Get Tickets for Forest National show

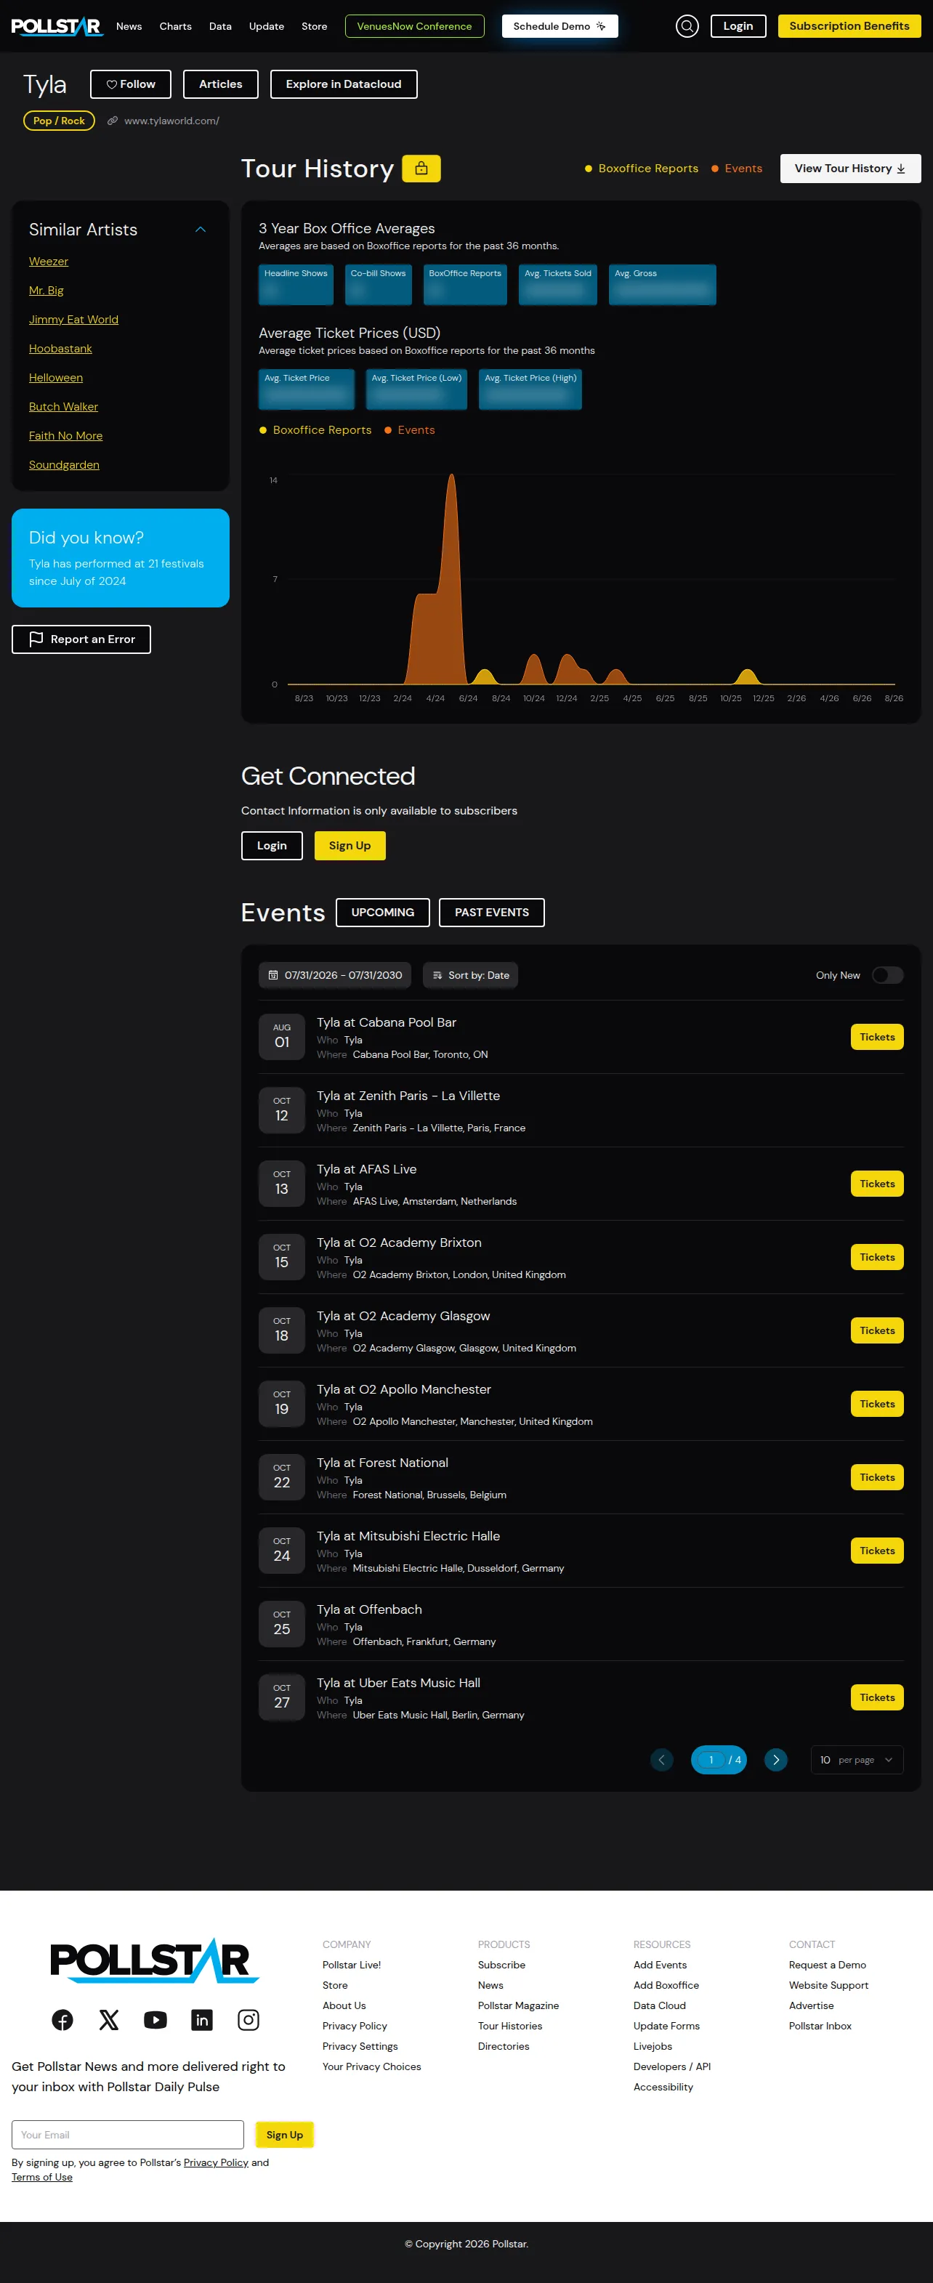pos(877,1477)
